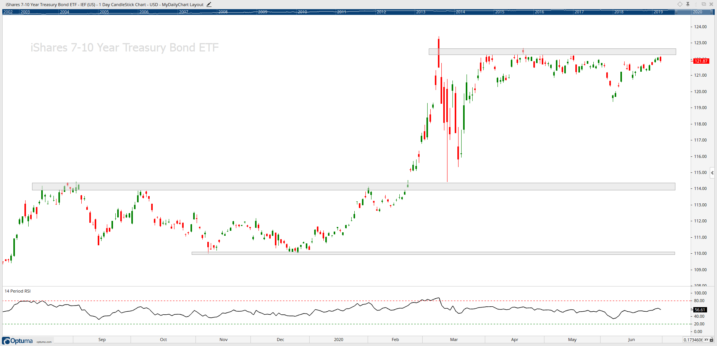Close the chart with the X icon

point(711,4)
